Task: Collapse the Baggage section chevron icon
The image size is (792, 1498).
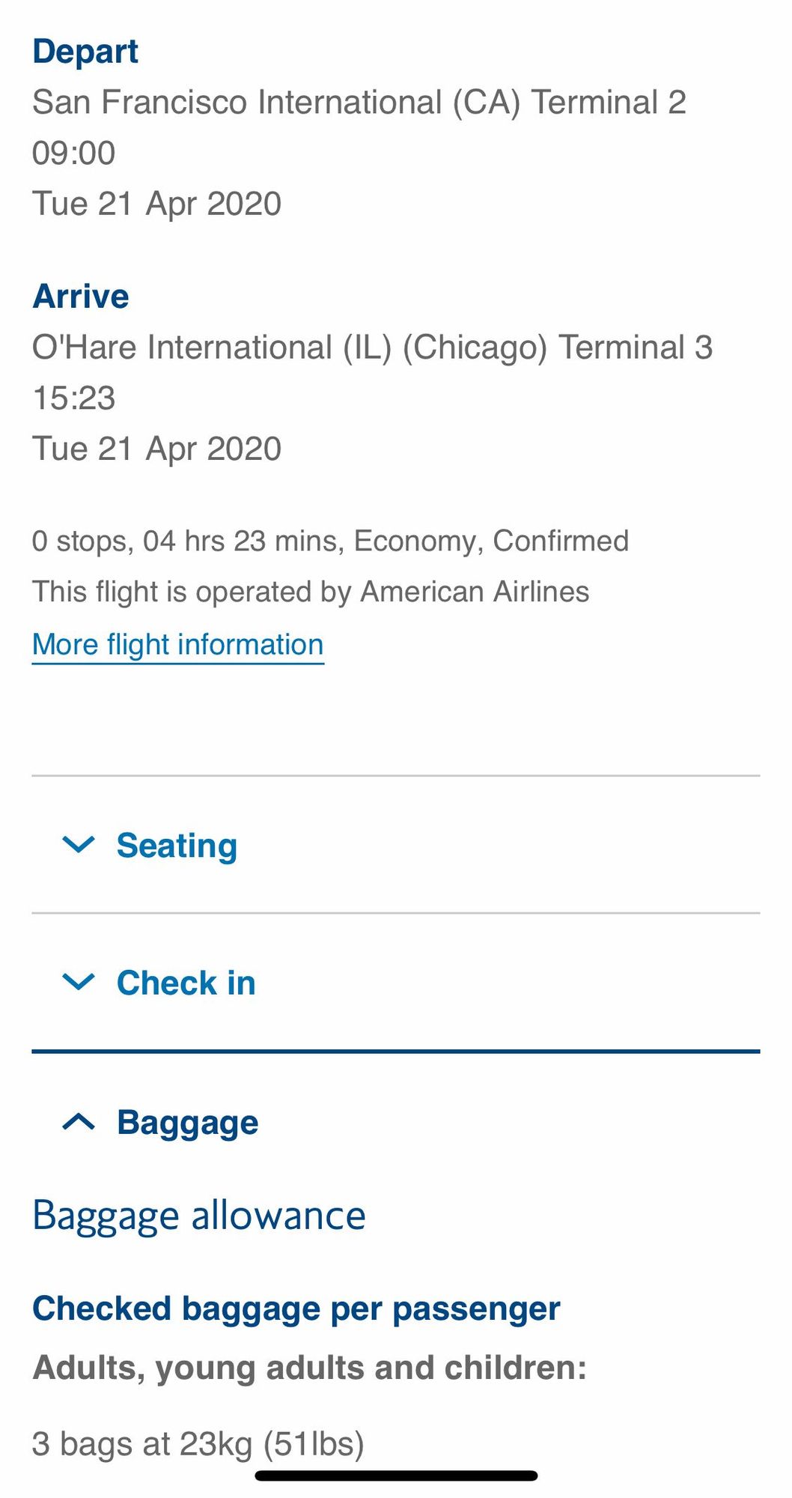Action: click(x=79, y=1121)
